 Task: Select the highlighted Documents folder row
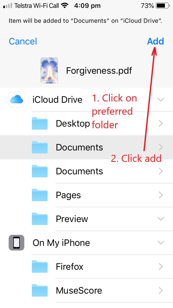[x=86, y=147]
